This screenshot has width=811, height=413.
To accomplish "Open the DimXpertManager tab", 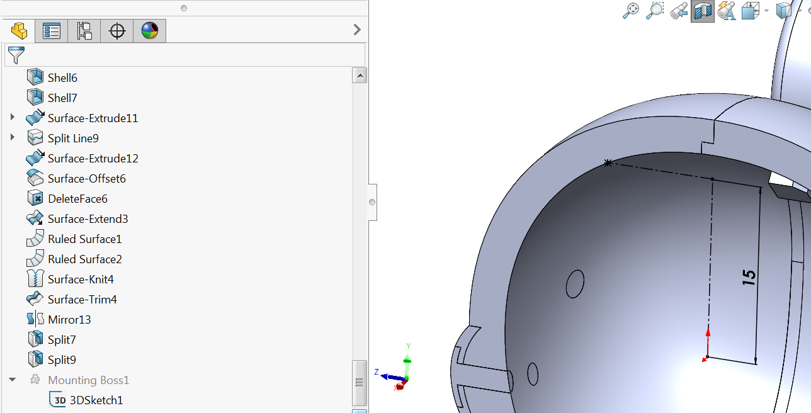I will click(116, 30).
